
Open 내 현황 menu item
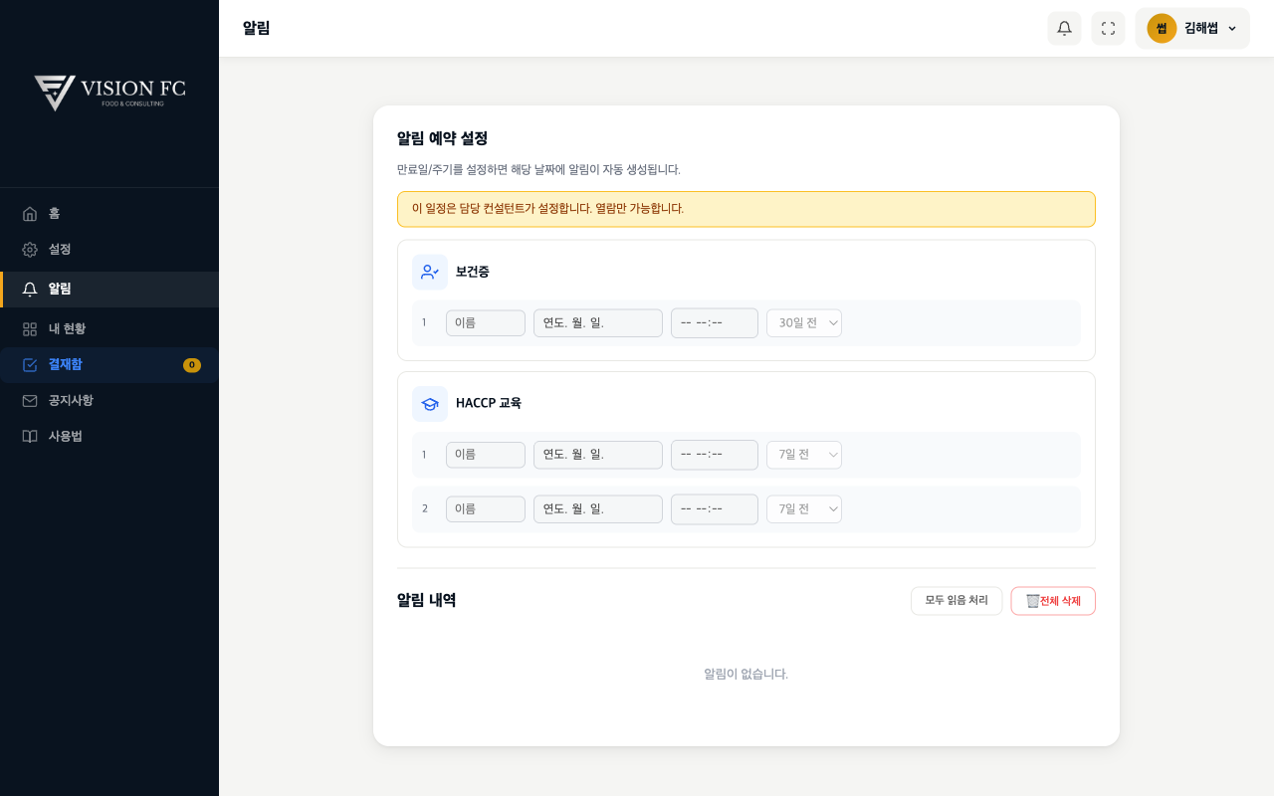tap(109, 329)
